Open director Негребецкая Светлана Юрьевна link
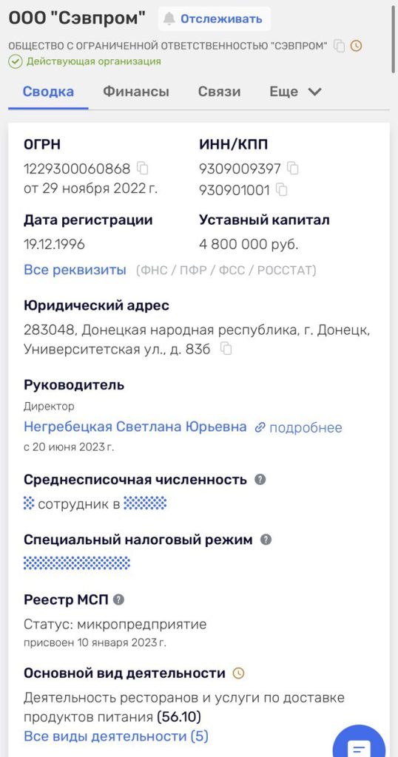The image size is (398, 757). pyautogui.click(x=135, y=427)
